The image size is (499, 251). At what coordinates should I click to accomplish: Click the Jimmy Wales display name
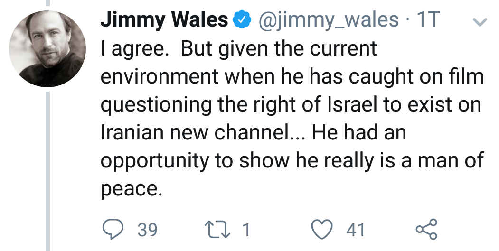164,20
